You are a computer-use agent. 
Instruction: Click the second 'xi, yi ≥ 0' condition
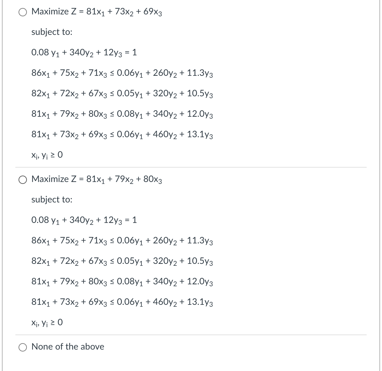coord(47,323)
